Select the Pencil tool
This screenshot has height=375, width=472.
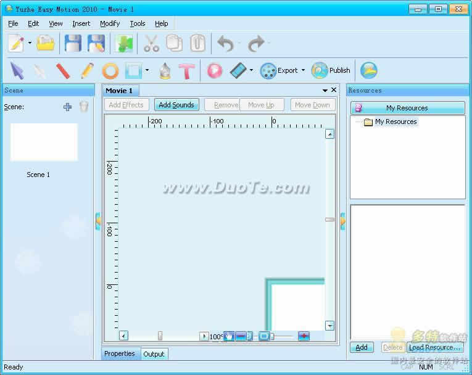click(x=87, y=71)
